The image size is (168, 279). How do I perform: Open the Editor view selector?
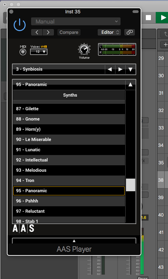point(109,32)
